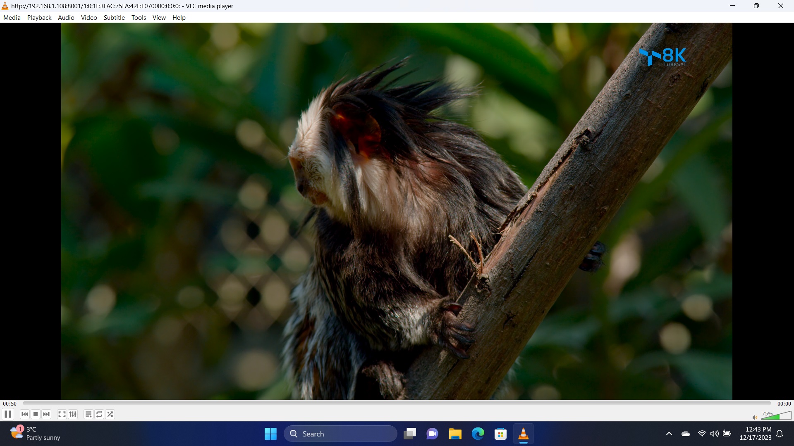Open the Playback menu

click(39, 18)
